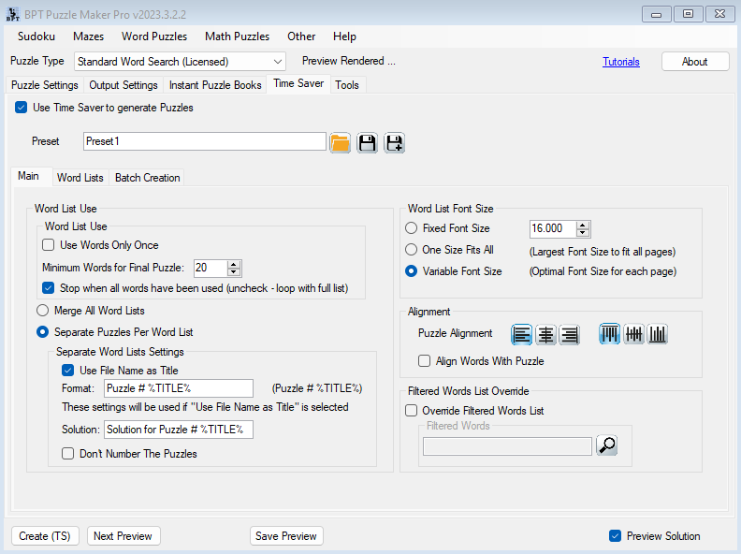Uncheck the Preview Solution checkbox
The width and height of the screenshot is (741, 554).
click(615, 536)
